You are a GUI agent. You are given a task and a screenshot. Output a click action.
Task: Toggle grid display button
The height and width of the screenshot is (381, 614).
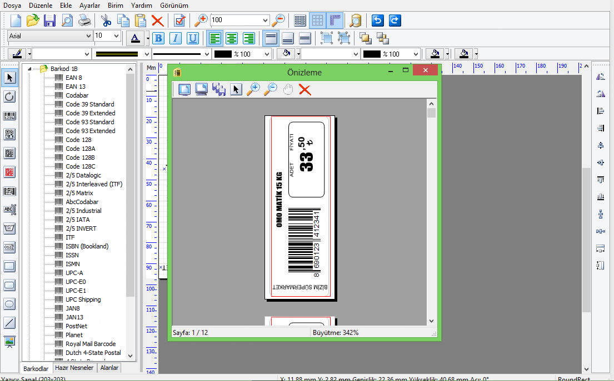point(318,21)
